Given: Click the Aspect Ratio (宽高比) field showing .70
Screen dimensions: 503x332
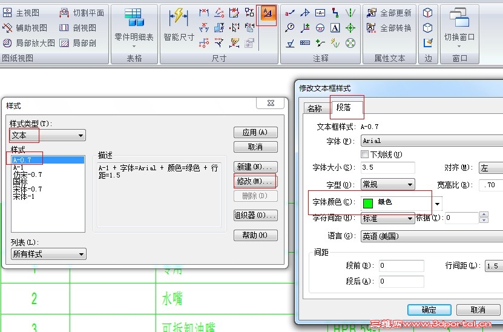Looking at the screenshot, I should [x=491, y=185].
